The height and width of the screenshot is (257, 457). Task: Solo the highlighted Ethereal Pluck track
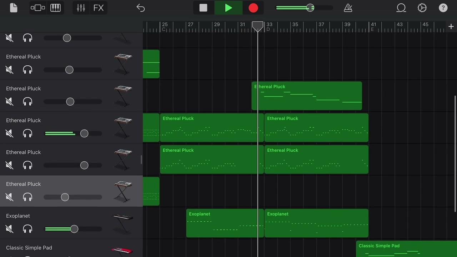pos(27,197)
